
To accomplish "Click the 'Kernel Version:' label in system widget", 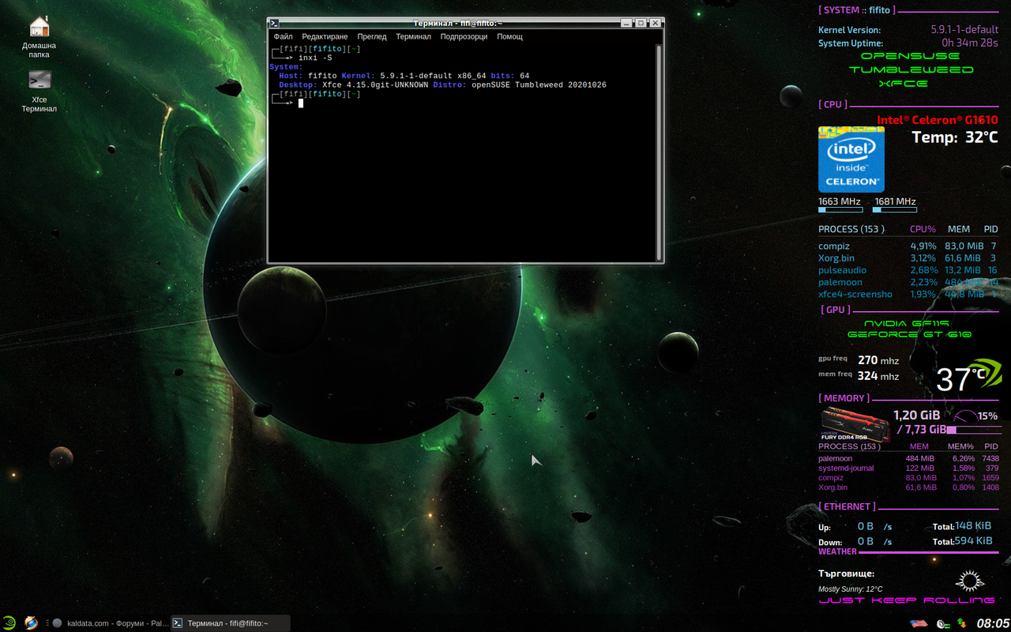I will 849,30.
